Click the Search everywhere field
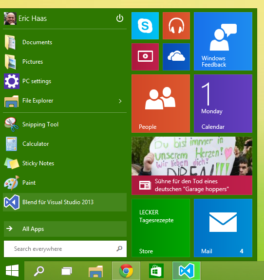 pos(65,249)
